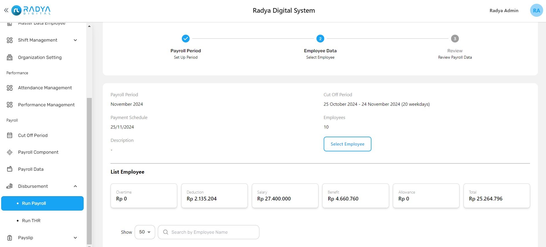Click the Employees count 10

(x=326, y=127)
